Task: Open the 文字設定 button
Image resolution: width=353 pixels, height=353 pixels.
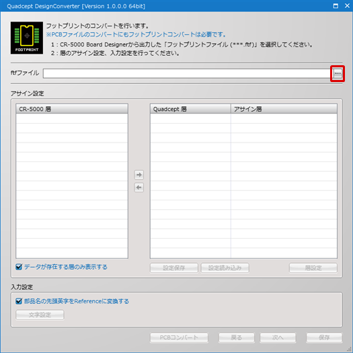Action: coord(40,315)
